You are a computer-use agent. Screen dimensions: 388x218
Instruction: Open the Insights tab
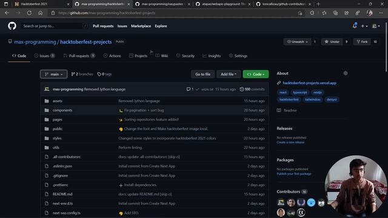pyautogui.click(x=212, y=56)
